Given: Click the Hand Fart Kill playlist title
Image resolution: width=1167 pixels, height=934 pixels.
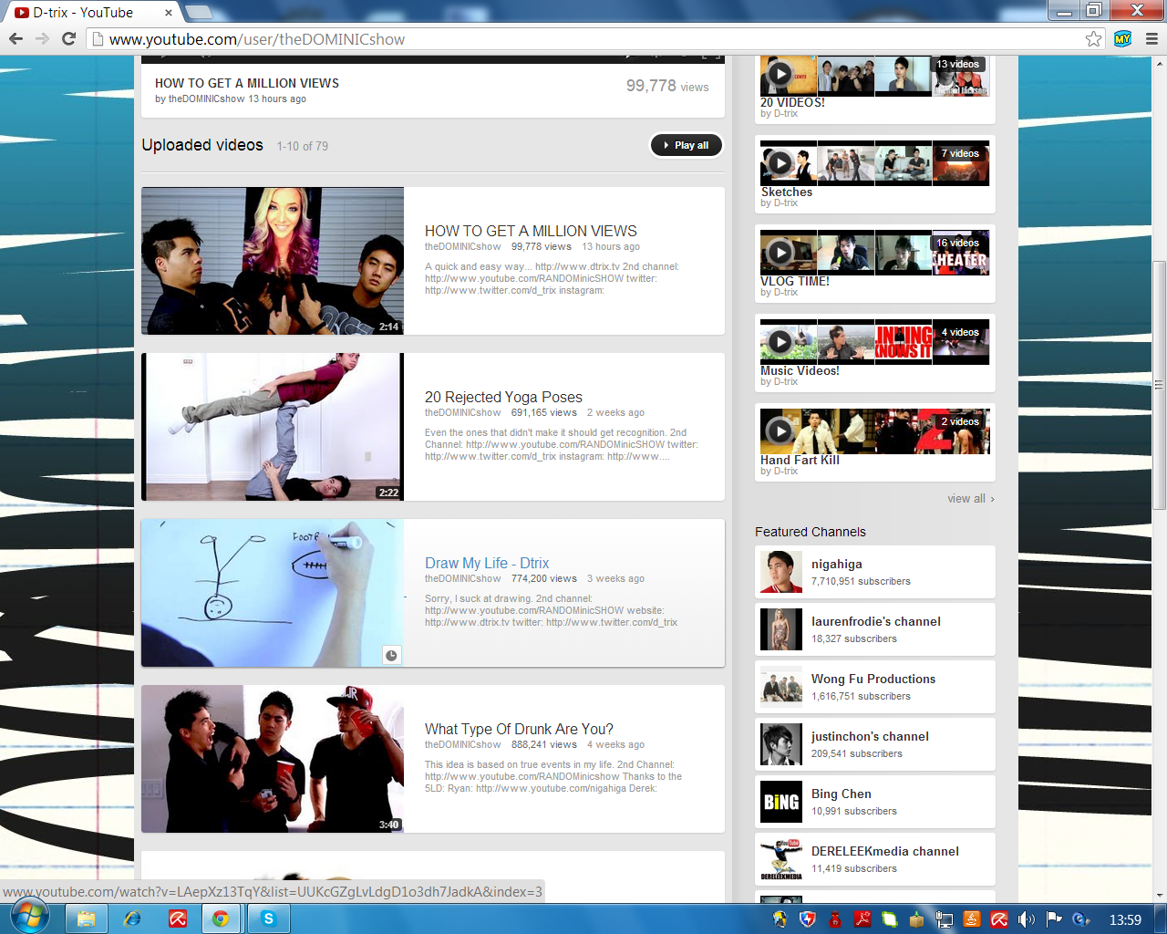Looking at the screenshot, I should click(x=800, y=460).
